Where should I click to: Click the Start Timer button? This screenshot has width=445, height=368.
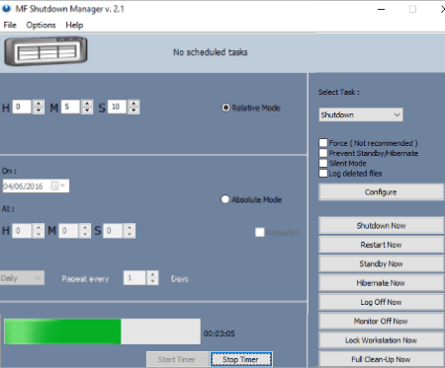(x=177, y=359)
